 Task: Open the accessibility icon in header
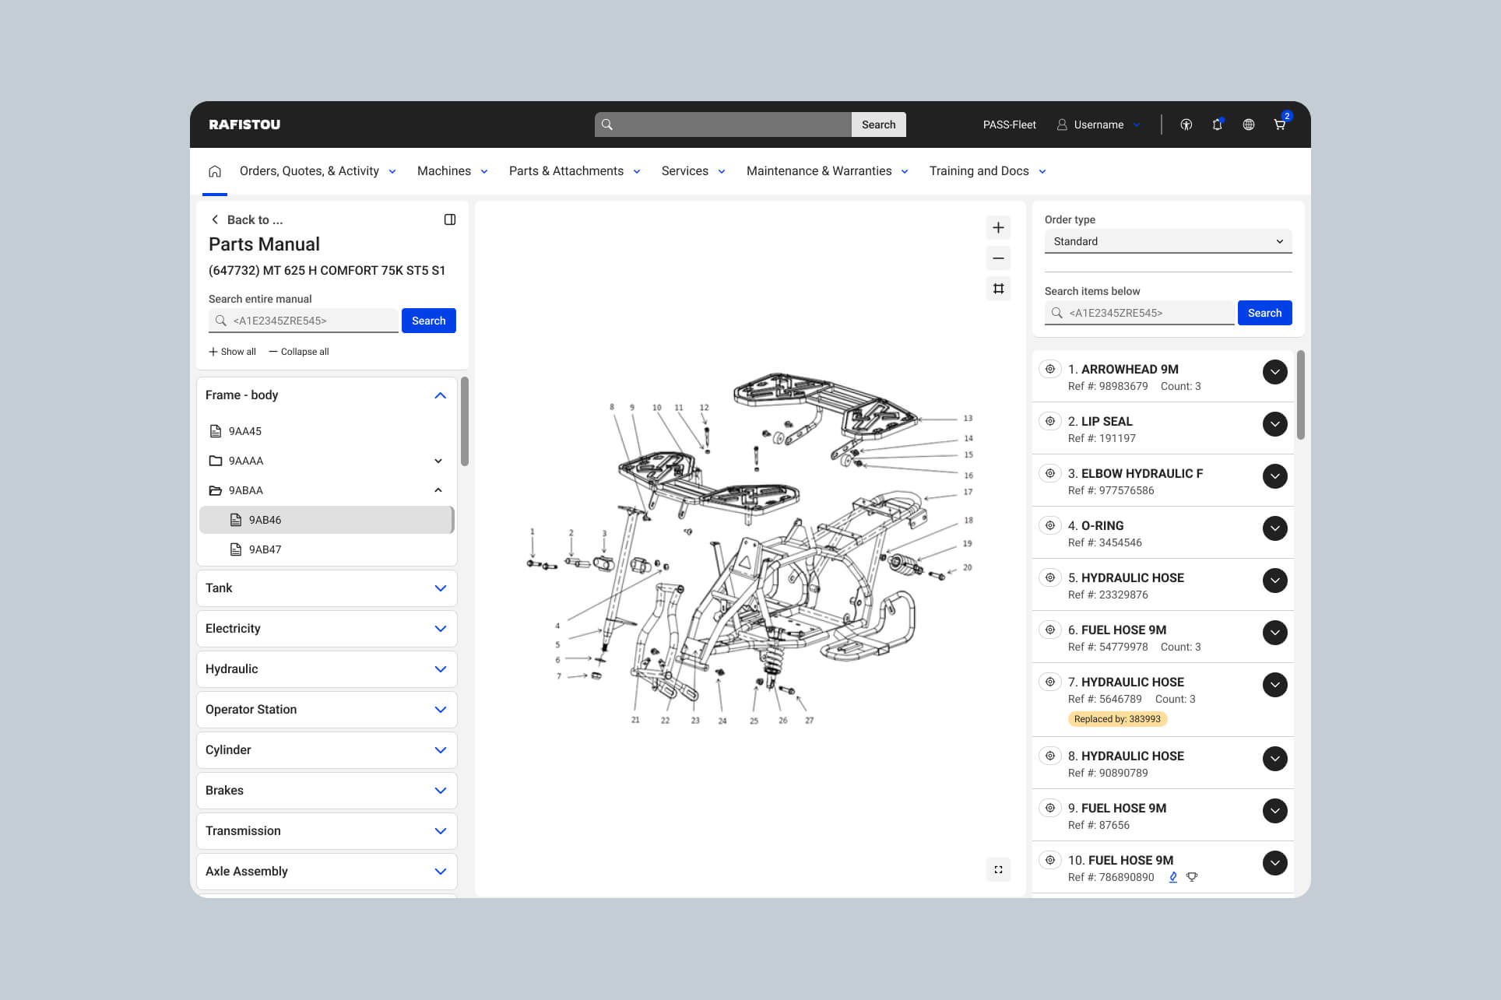(x=1186, y=125)
